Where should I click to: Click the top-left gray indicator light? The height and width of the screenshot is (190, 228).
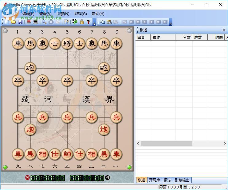coord(6,31)
